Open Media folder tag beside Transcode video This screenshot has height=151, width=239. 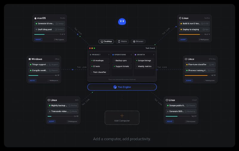point(73,111)
